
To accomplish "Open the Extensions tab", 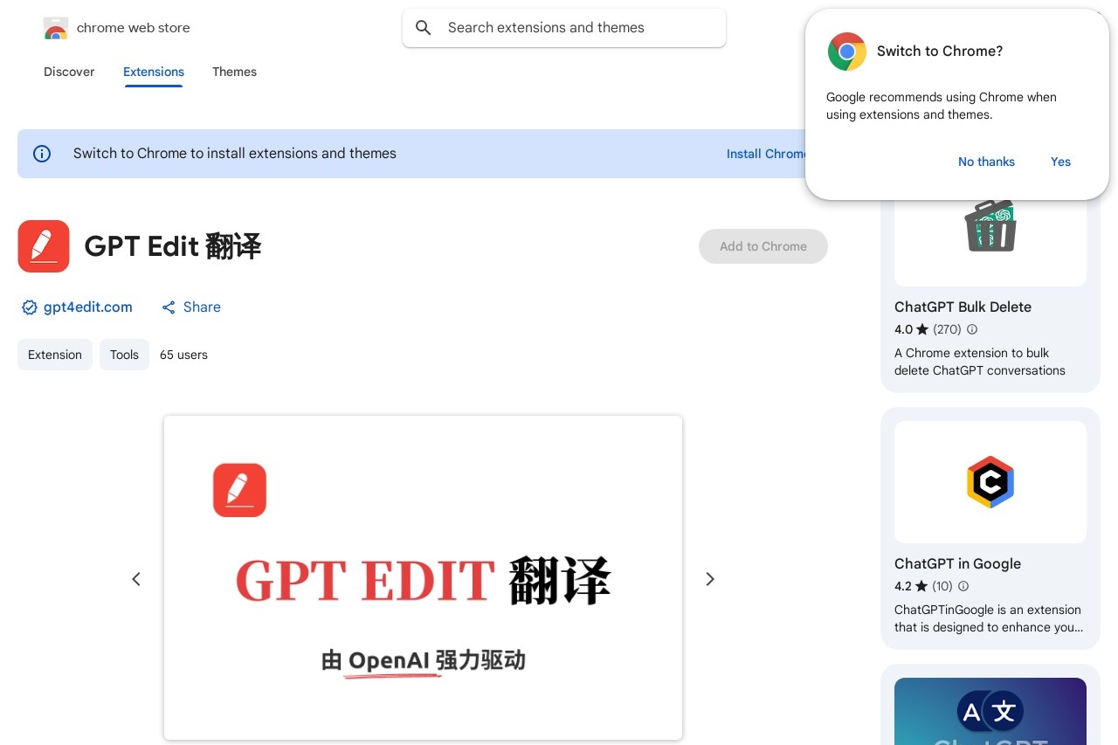I will (154, 72).
